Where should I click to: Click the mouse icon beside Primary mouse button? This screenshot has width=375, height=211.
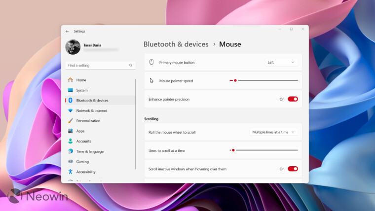coord(151,62)
